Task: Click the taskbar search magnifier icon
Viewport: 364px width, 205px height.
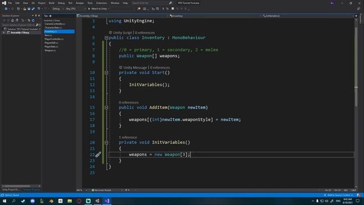Action: (x=14, y=201)
